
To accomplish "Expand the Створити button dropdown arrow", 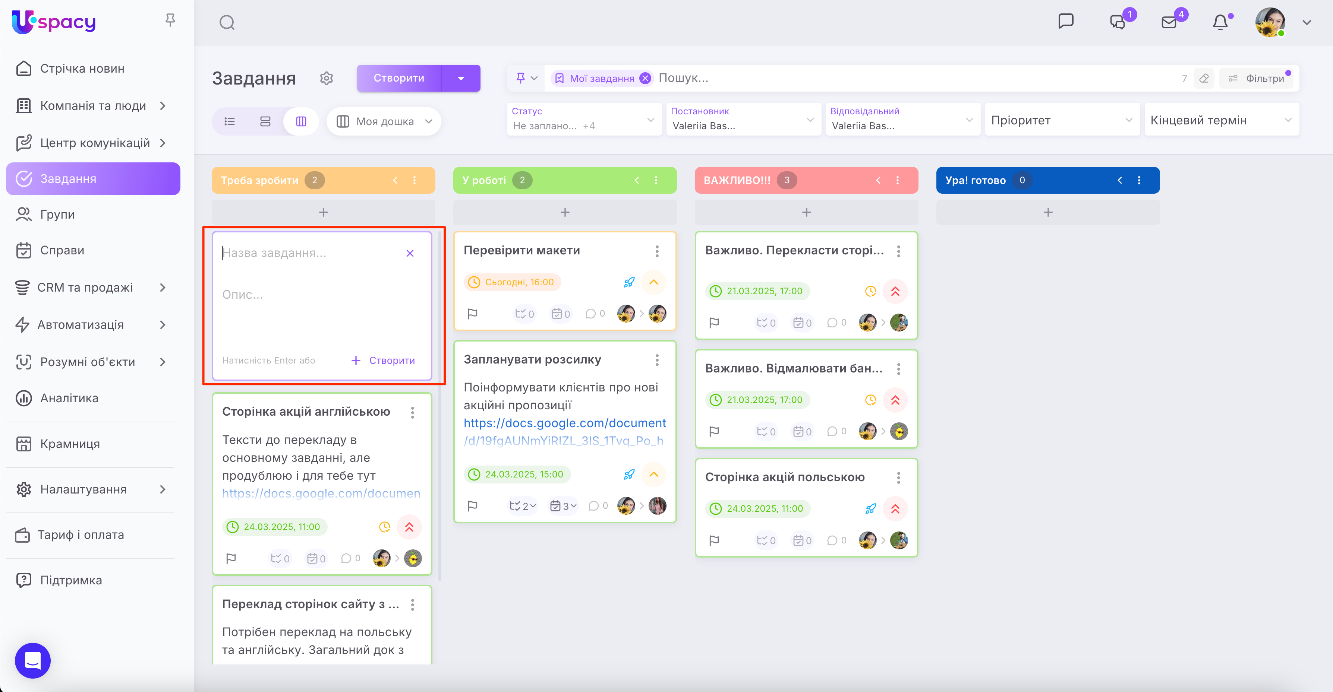I will pyautogui.click(x=460, y=79).
